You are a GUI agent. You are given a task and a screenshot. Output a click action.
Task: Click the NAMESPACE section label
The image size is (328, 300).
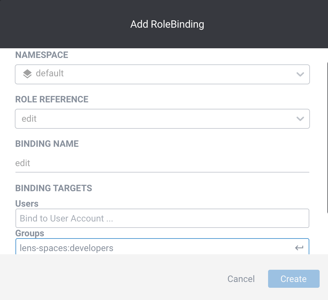click(x=41, y=55)
